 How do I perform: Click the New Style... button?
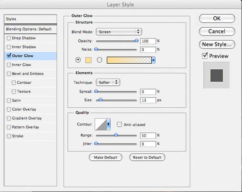(217, 44)
